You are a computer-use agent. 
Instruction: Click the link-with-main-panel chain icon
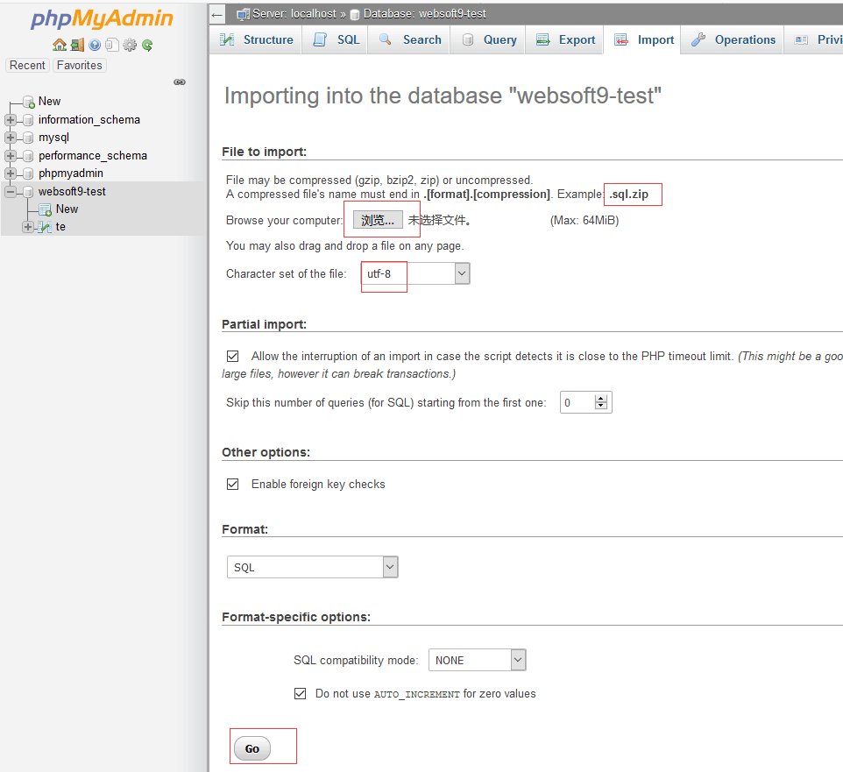[180, 81]
